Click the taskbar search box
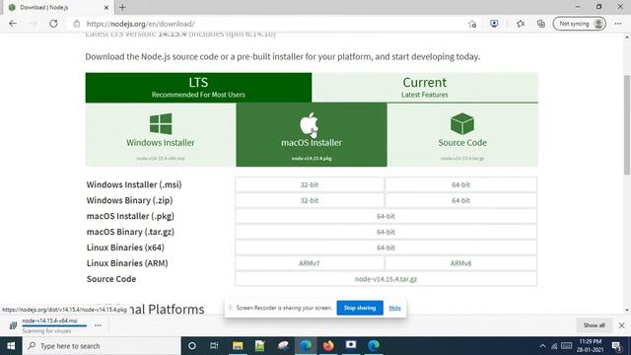Screen dimensions: 631x355 (102, 346)
